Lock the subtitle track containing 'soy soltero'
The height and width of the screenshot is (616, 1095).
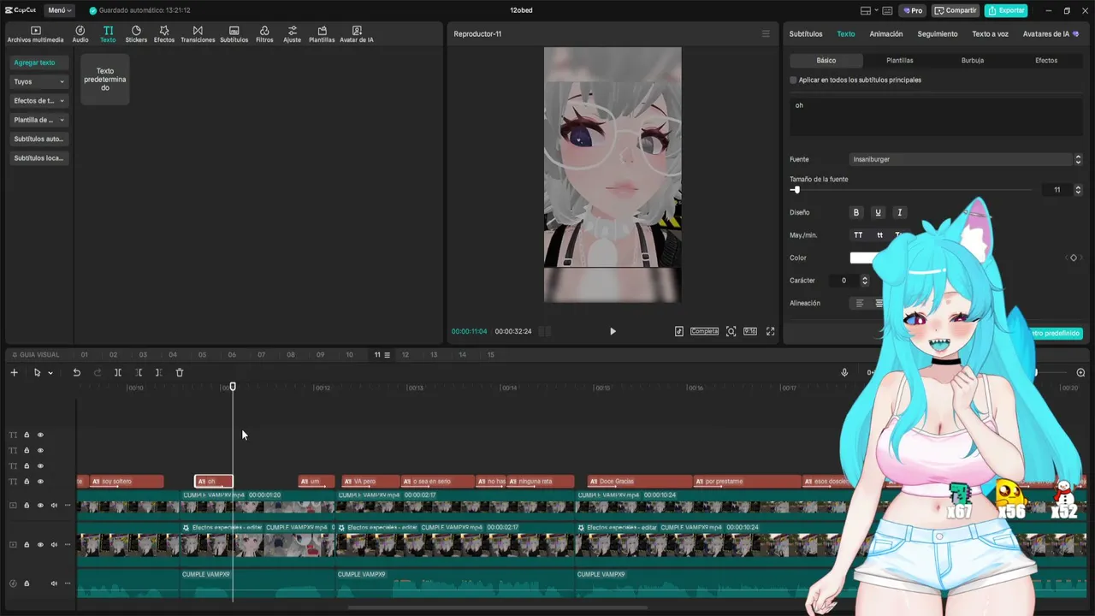(x=27, y=482)
